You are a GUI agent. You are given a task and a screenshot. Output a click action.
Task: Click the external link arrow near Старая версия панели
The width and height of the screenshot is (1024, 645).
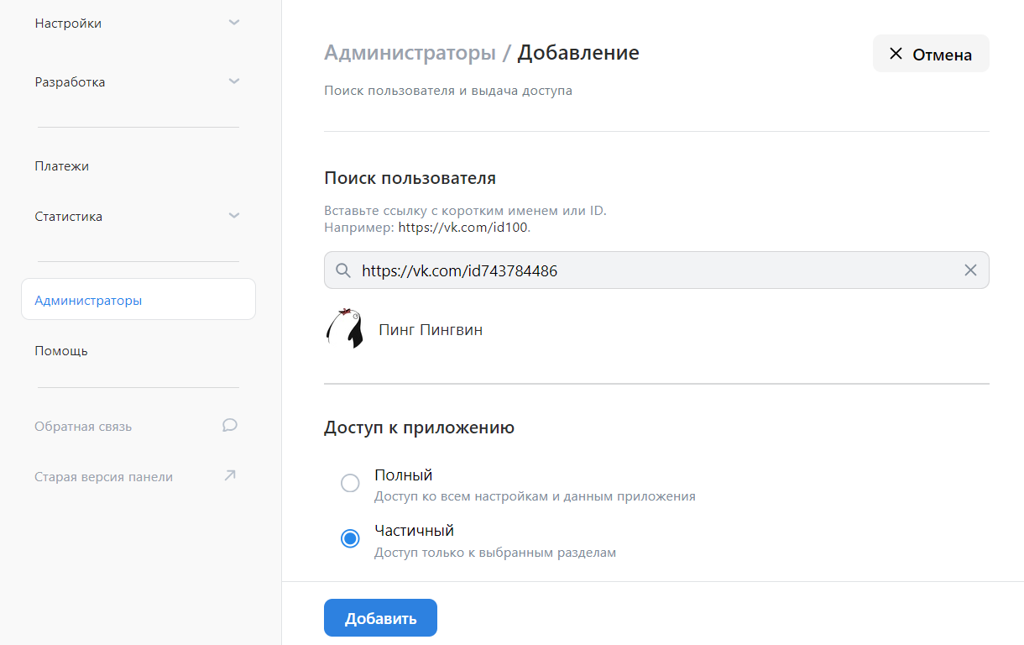(x=229, y=475)
